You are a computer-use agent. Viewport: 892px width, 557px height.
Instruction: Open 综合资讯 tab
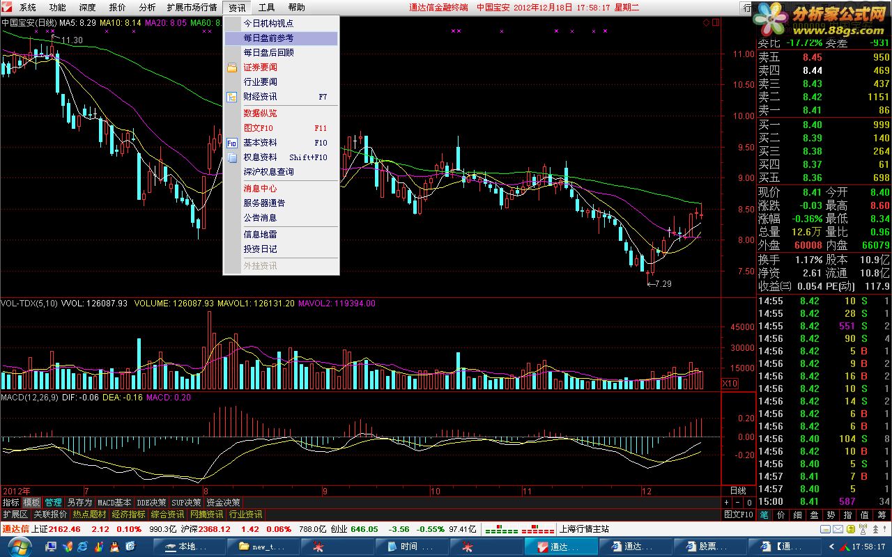tap(167, 515)
